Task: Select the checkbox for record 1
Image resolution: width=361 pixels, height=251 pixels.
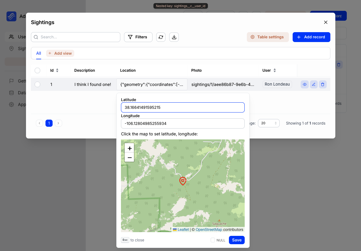Action: [x=37, y=84]
